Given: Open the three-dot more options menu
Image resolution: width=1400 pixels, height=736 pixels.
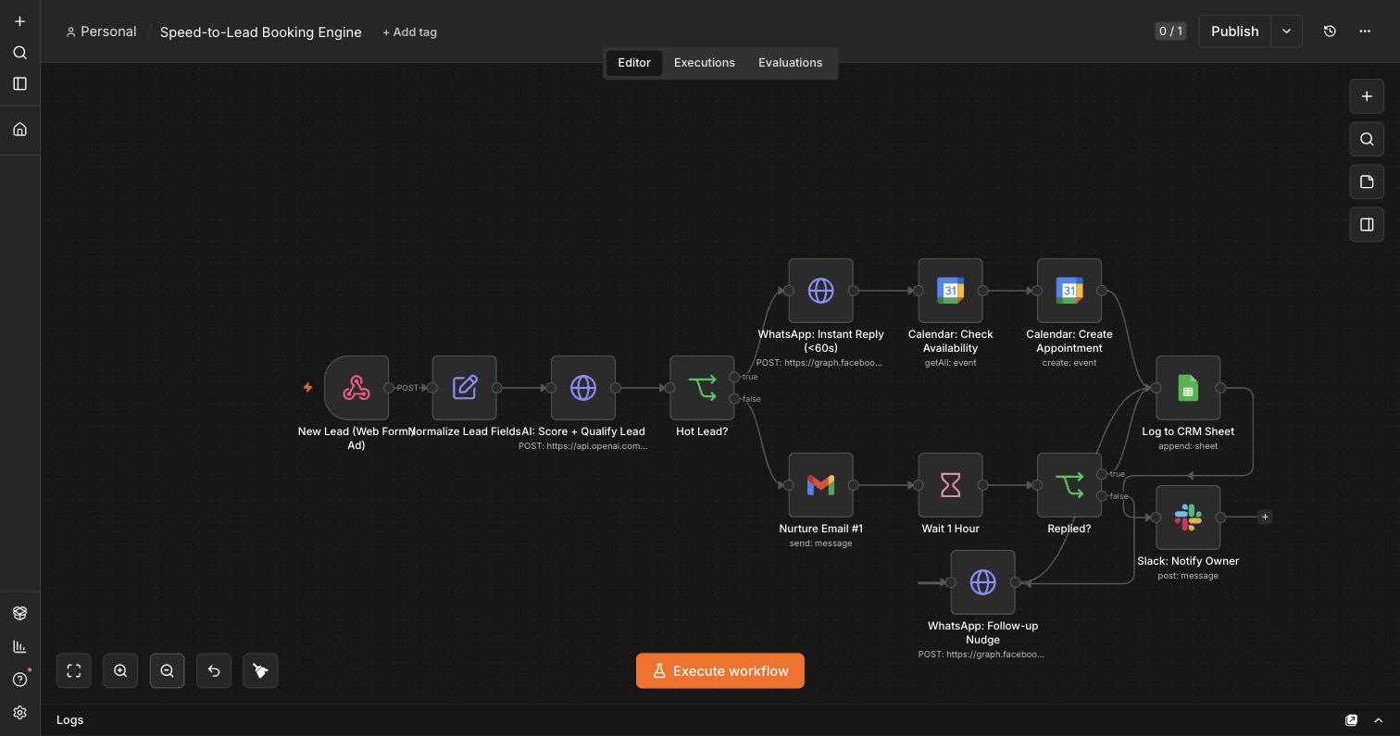Looking at the screenshot, I should click(x=1365, y=31).
